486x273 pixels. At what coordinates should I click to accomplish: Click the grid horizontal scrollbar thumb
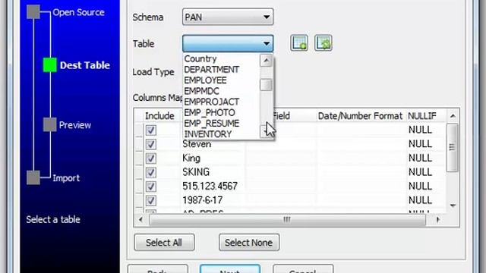coord(288,220)
